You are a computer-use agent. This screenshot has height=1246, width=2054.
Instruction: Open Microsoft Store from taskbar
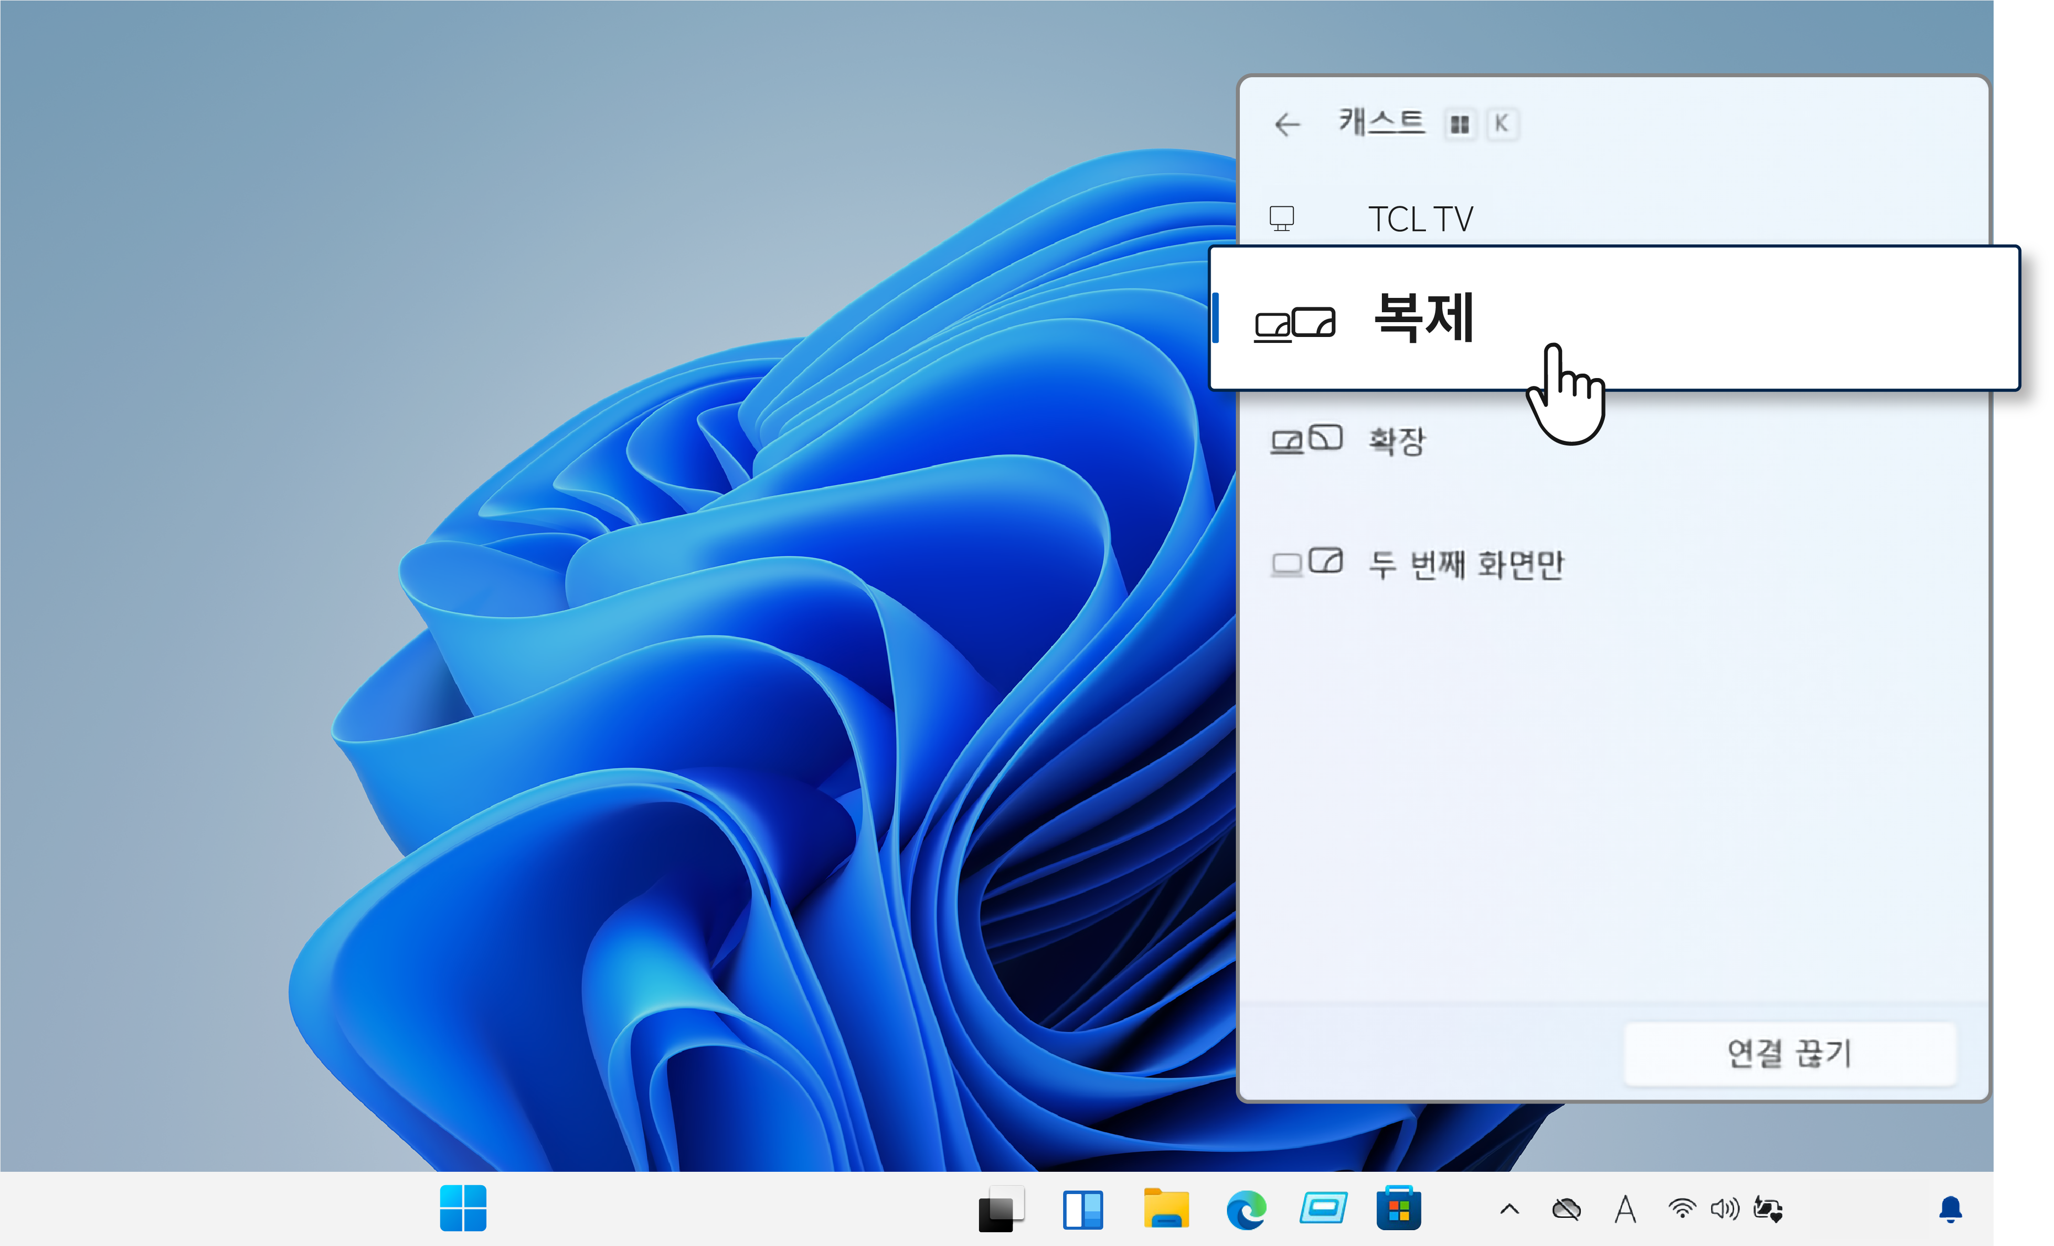point(1398,1208)
